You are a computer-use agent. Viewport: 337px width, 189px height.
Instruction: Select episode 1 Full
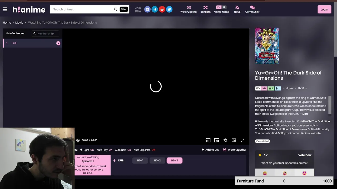pos(33,43)
